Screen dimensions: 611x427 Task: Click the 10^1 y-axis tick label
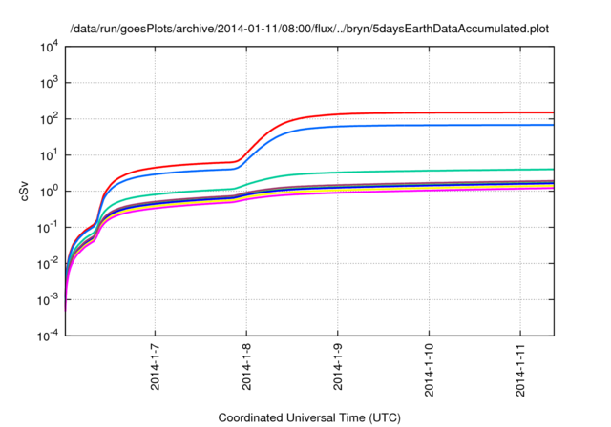tap(50, 155)
